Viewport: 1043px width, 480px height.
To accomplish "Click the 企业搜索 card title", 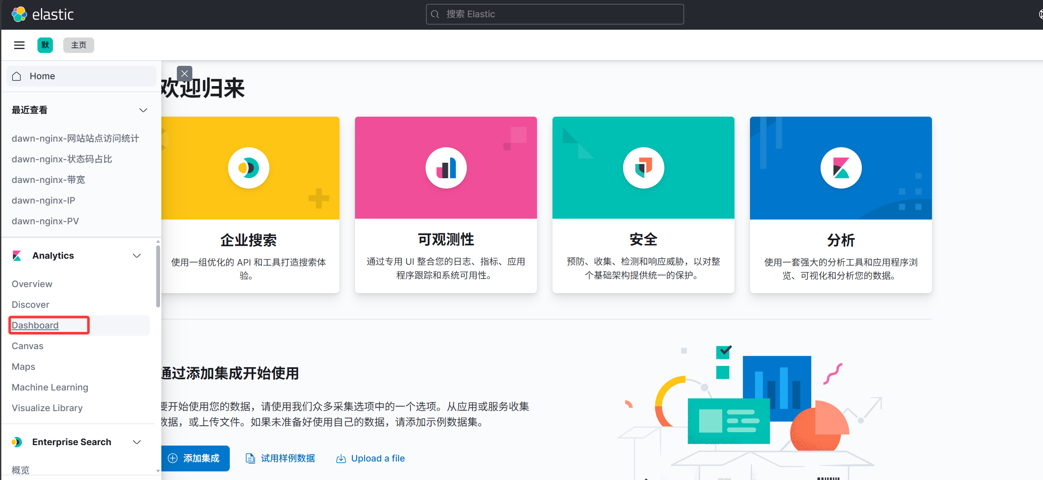I will tap(249, 240).
